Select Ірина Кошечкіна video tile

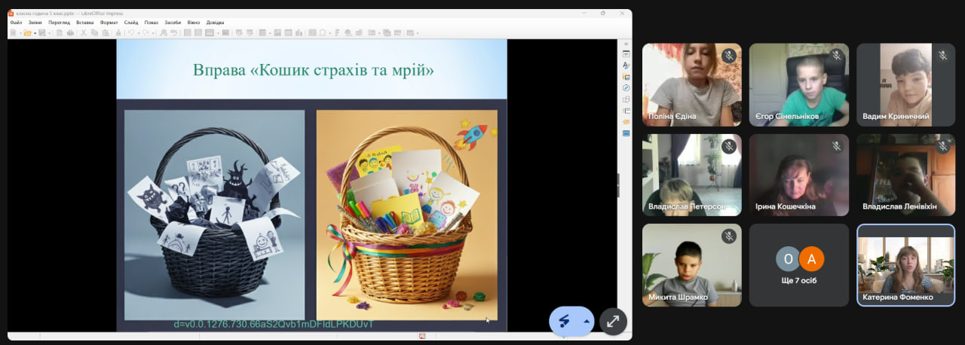[x=799, y=175]
